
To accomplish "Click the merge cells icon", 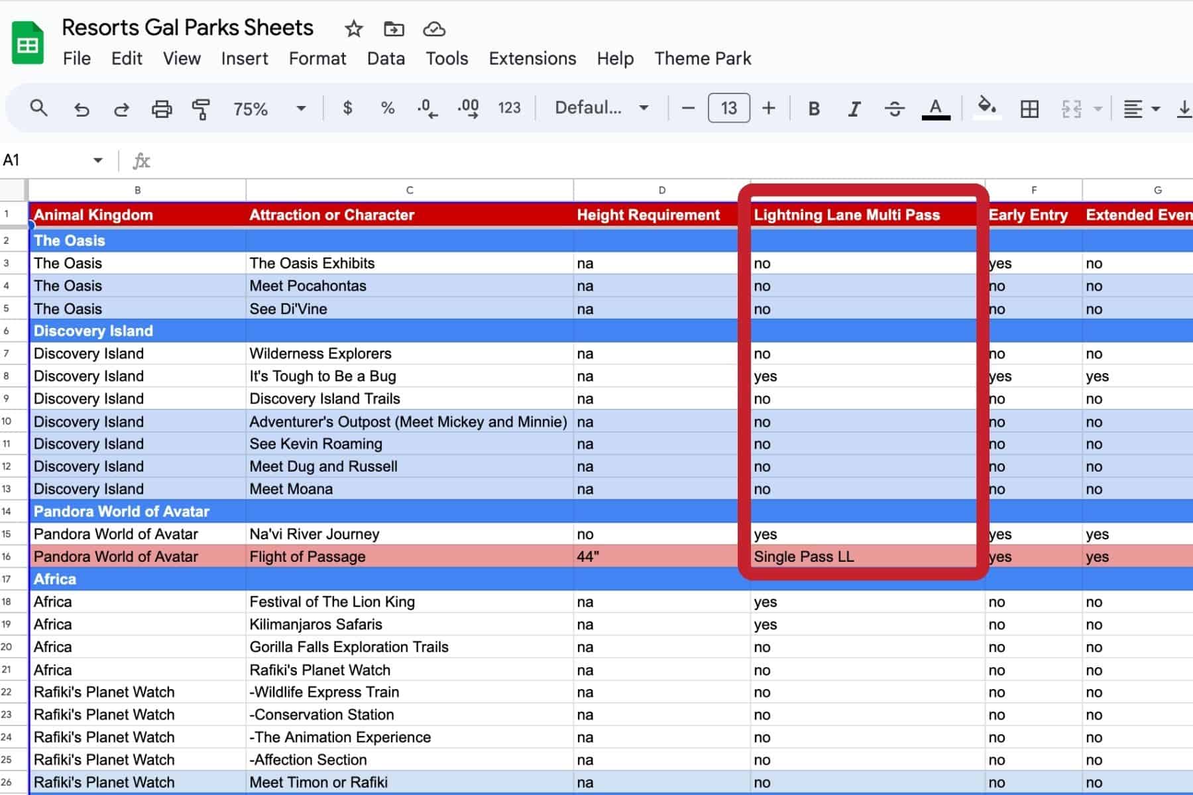I will click(1071, 109).
